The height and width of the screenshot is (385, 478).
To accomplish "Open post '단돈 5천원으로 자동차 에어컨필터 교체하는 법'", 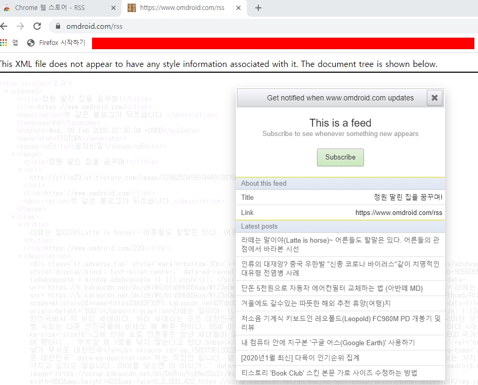I will point(340,288).
